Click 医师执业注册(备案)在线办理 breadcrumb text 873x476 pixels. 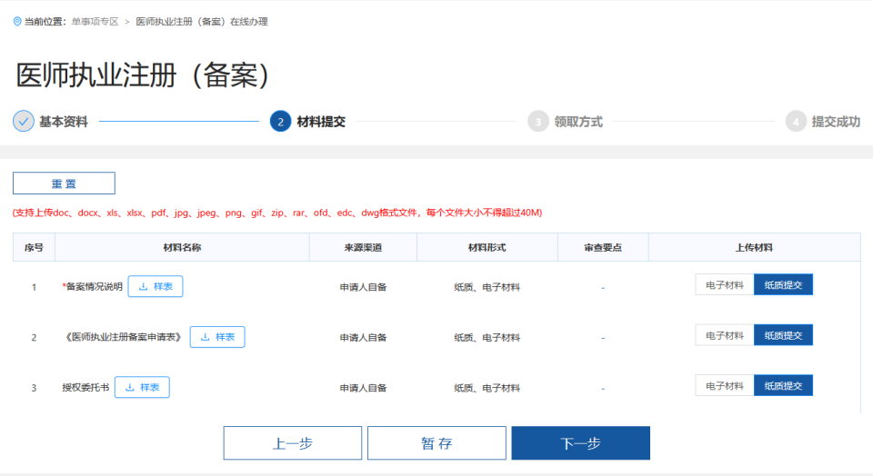(x=202, y=22)
